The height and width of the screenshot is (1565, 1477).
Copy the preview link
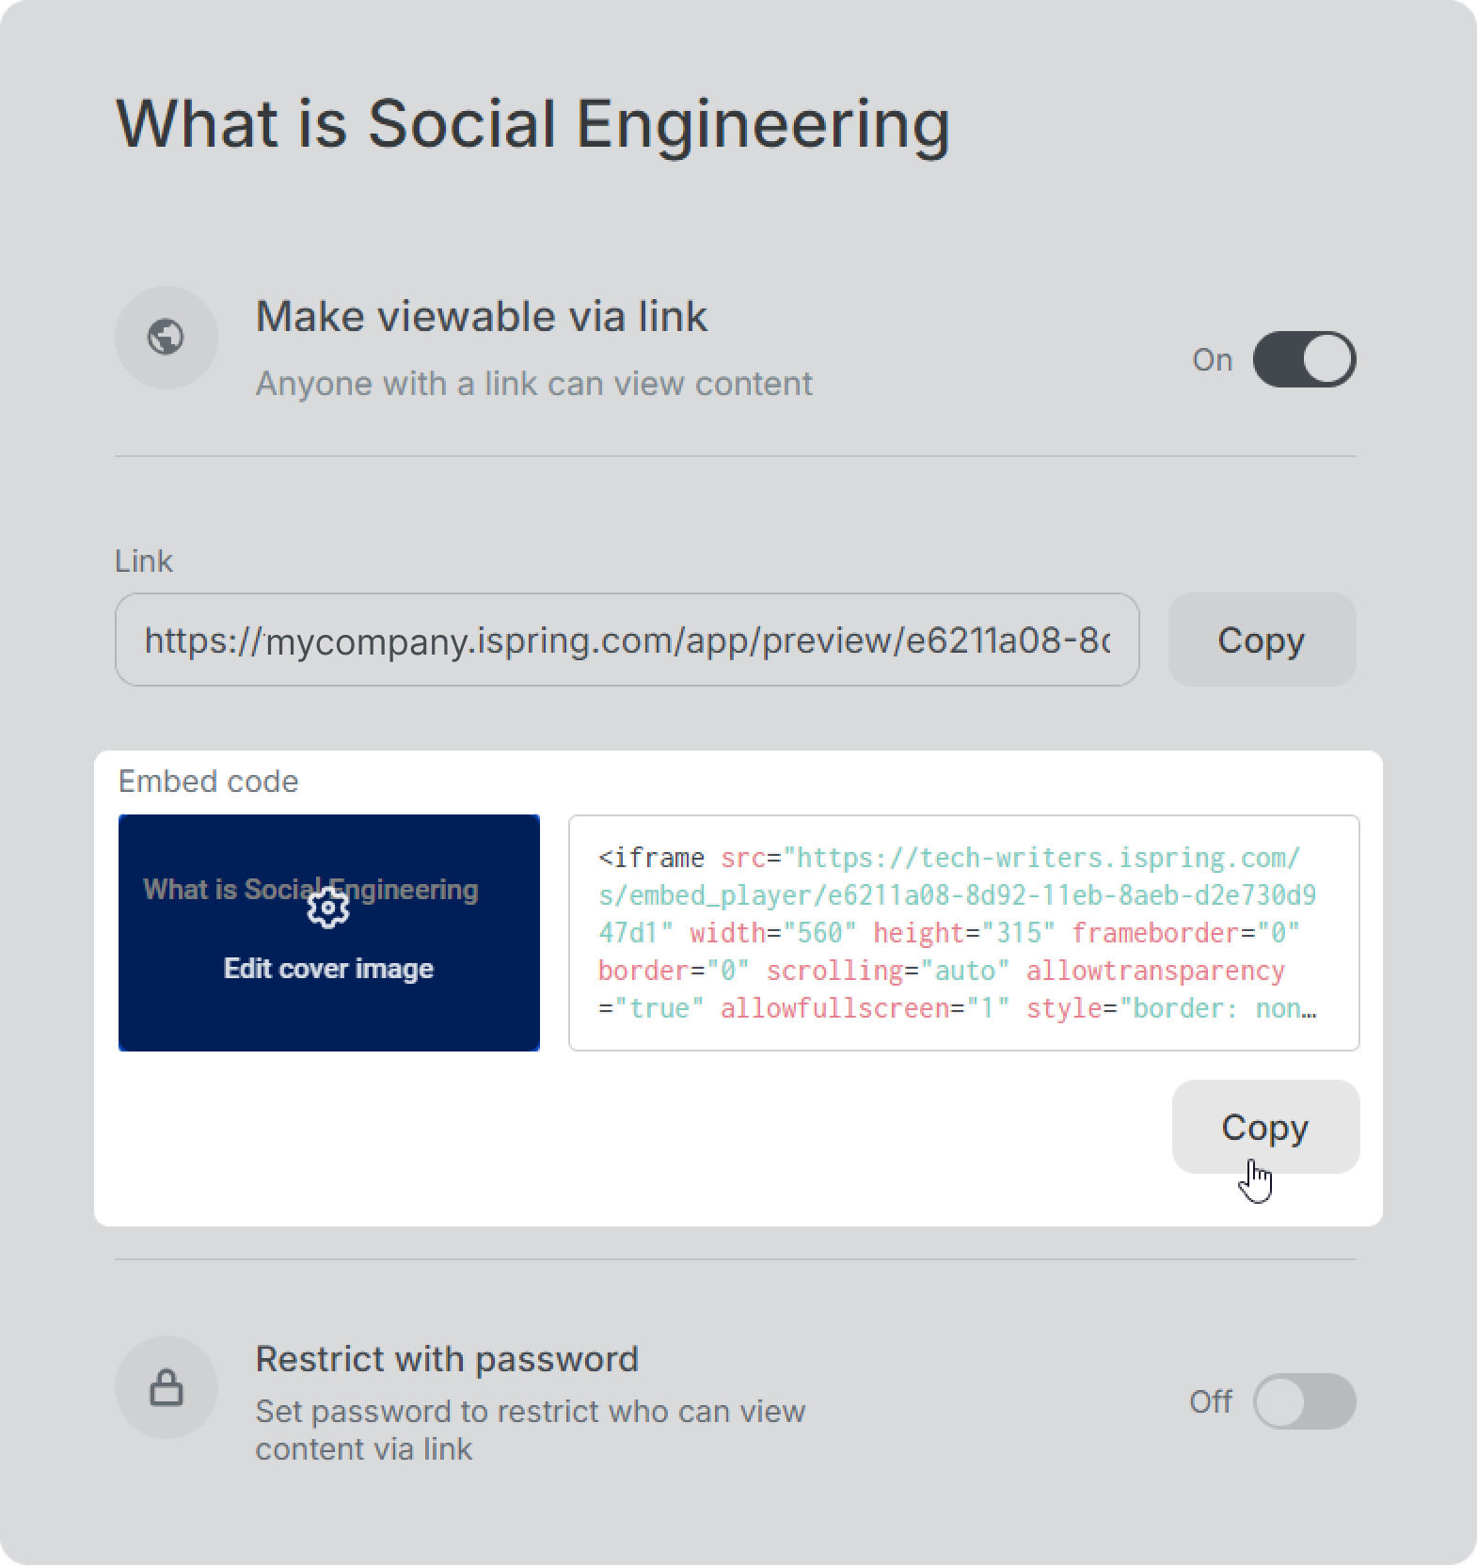[x=1262, y=640]
